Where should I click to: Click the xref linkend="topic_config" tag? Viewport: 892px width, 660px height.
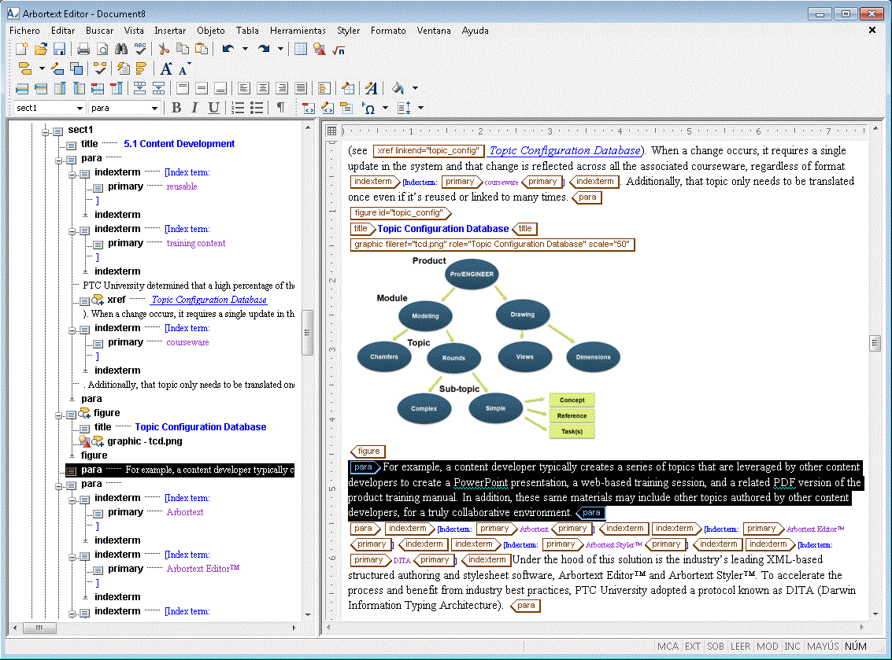point(428,151)
